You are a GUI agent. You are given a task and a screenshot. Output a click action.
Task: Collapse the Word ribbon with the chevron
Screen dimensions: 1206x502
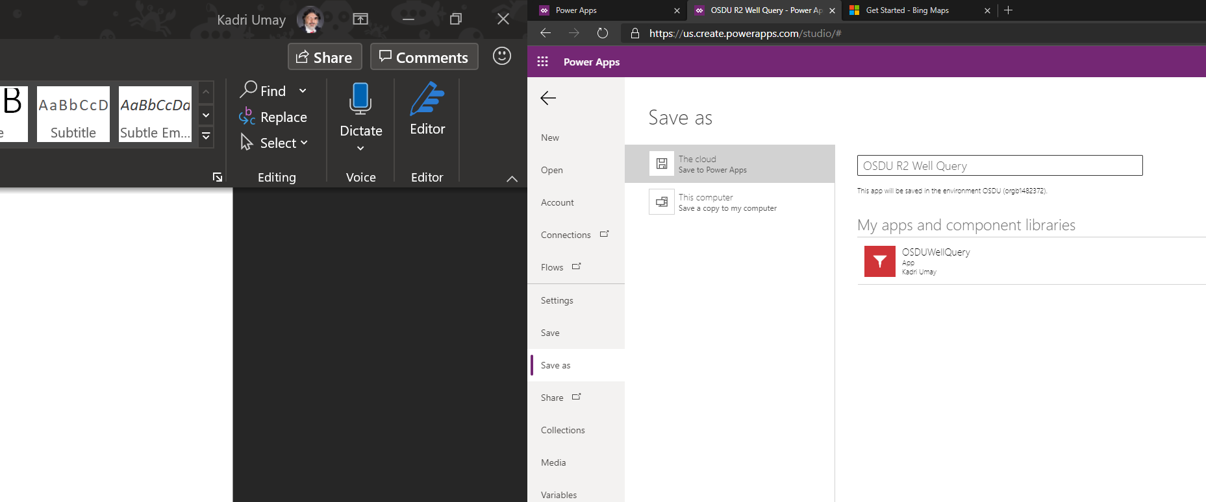point(512,178)
